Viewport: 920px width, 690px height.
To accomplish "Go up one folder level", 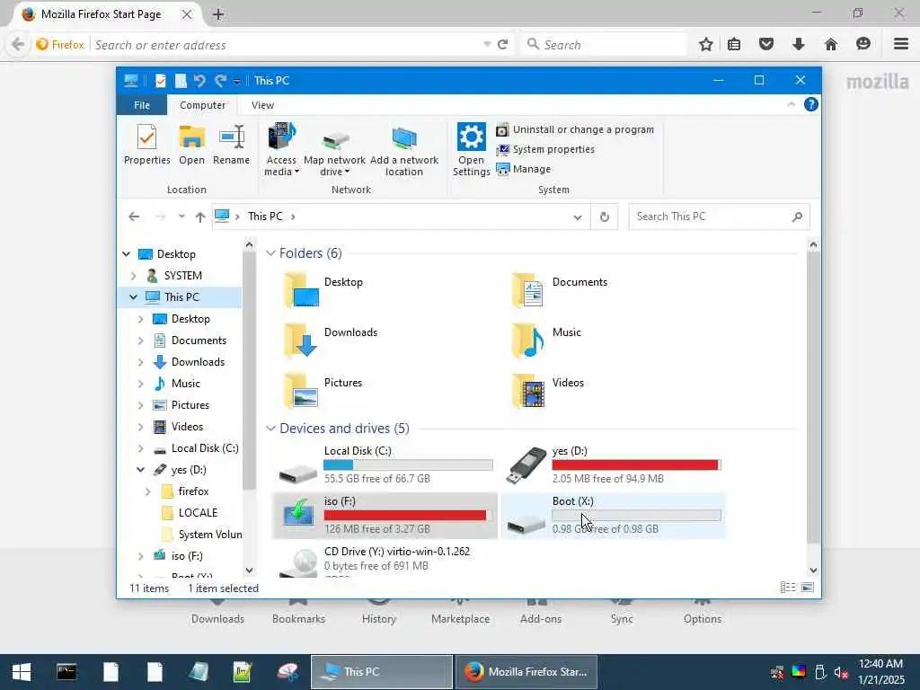I will coord(200,217).
